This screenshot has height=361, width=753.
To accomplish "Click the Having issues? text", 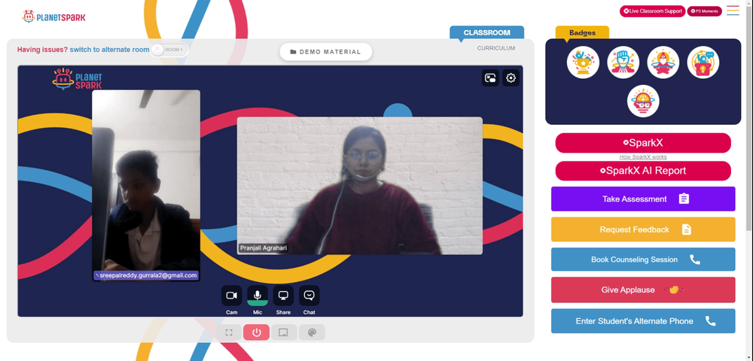I will point(43,50).
